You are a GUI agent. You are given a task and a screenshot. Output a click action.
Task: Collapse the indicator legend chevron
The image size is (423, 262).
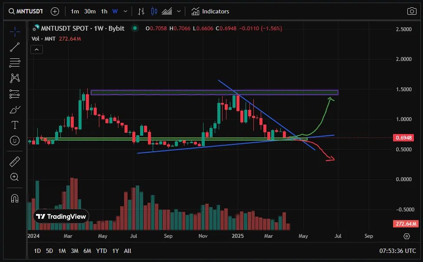click(37, 50)
